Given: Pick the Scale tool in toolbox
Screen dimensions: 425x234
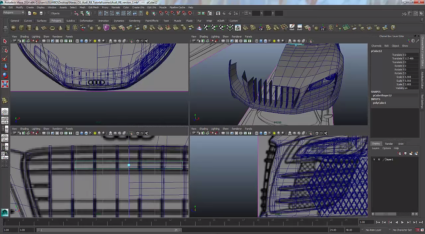Looking at the screenshot, I should pyautogui.click(x=5, y=84).
